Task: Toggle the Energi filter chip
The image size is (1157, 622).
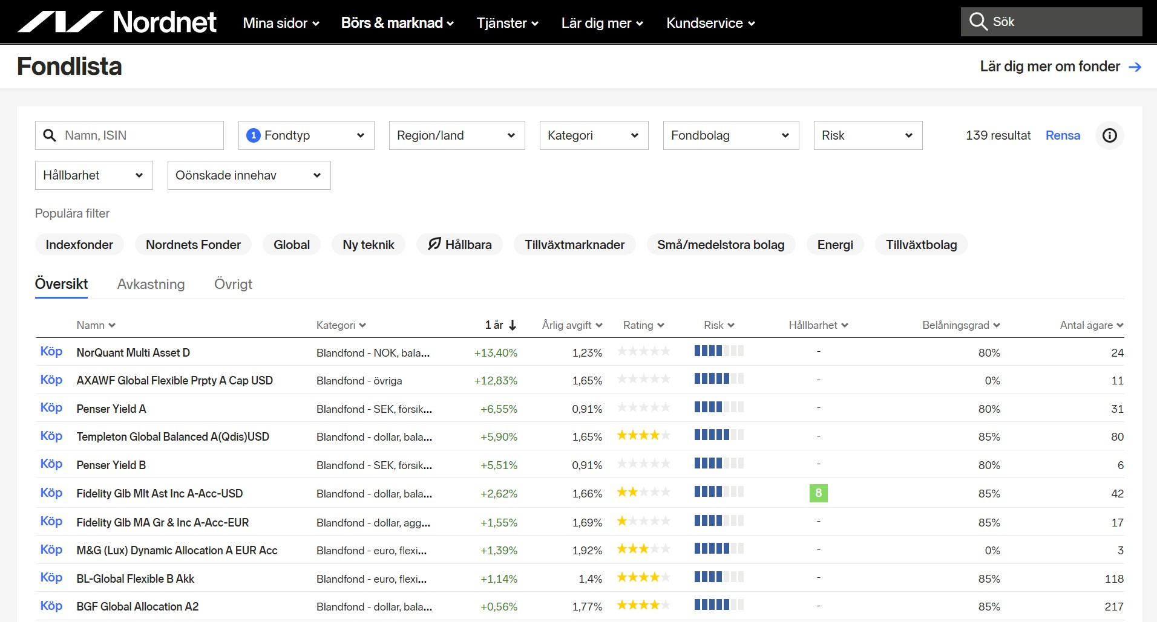Action: (835, 245)
